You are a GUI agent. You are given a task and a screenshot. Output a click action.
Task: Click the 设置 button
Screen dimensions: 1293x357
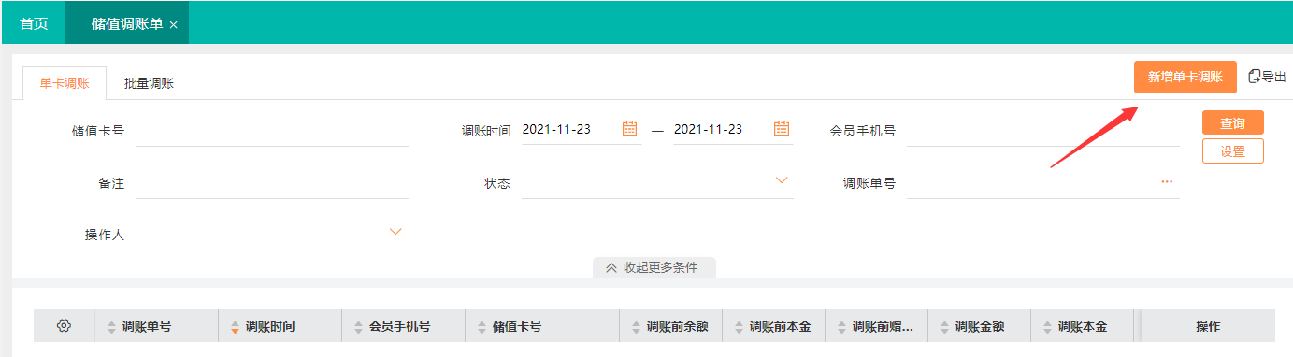(x=1233, y=151)
